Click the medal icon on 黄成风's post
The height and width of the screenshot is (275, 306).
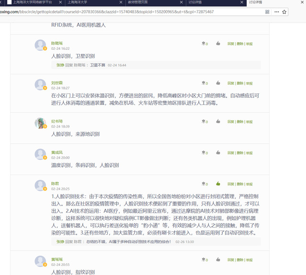[204, 153]
